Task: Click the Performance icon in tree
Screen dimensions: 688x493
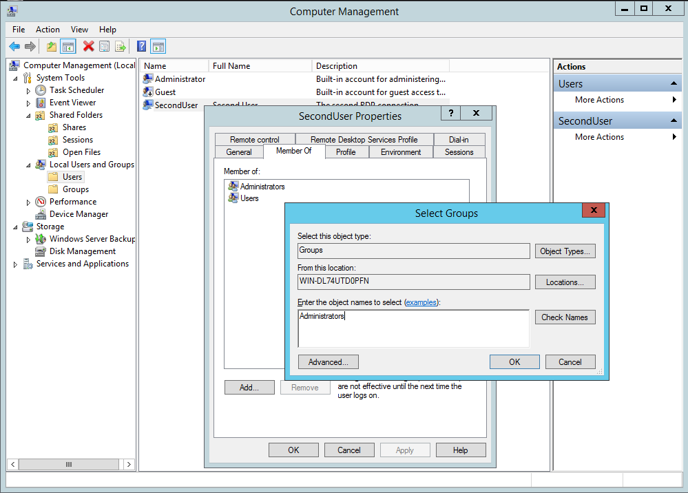Action: click(x=41, y=202)
